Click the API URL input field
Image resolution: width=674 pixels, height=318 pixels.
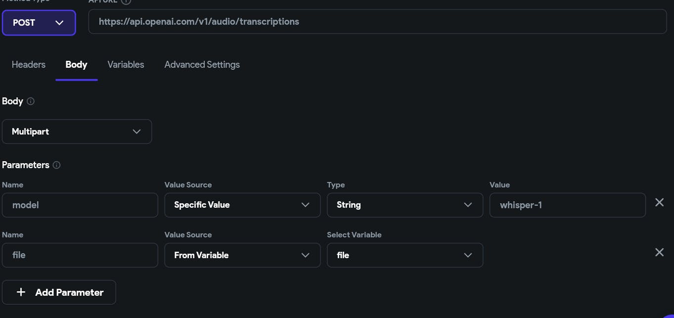377,22
